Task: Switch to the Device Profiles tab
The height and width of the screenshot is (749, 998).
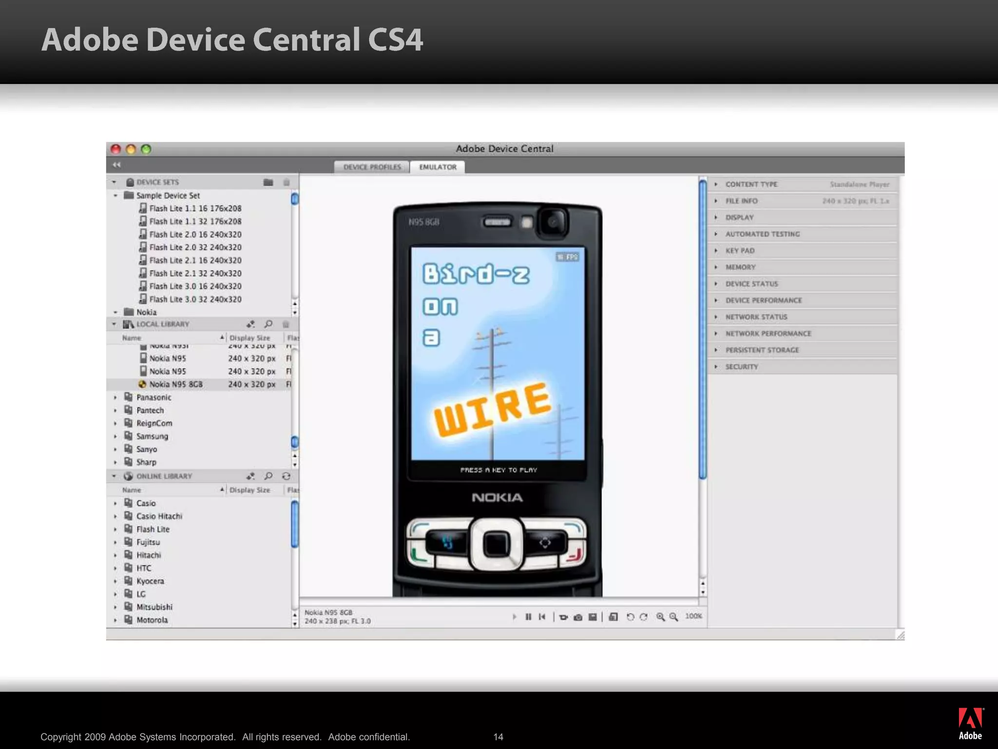Action: (372, 167)
